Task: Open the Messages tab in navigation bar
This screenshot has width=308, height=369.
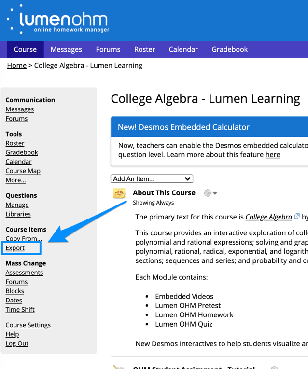Action: 66,49
